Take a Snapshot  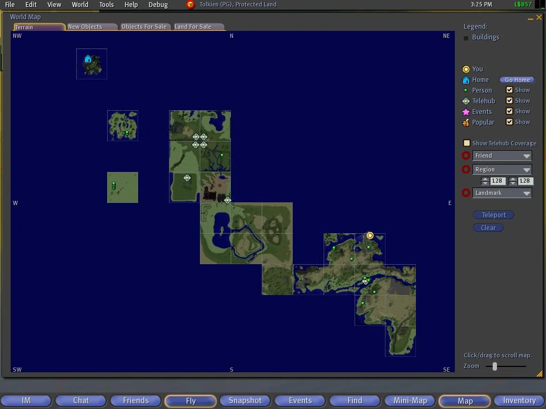[245, 400]
